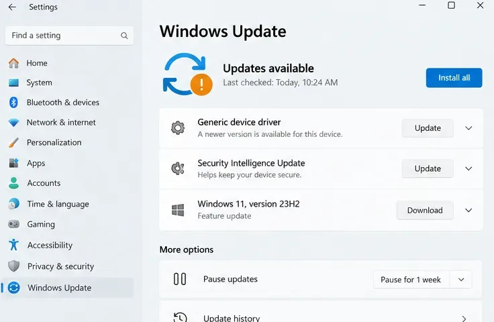Screen dimensions: 494x322
Task: Go to System settings
Action: 67,83
